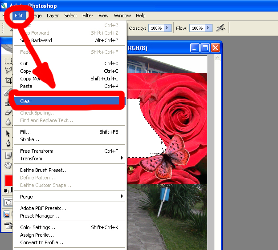
Task: Choose Stroke... menu item
Action: [x=69, y=139]
